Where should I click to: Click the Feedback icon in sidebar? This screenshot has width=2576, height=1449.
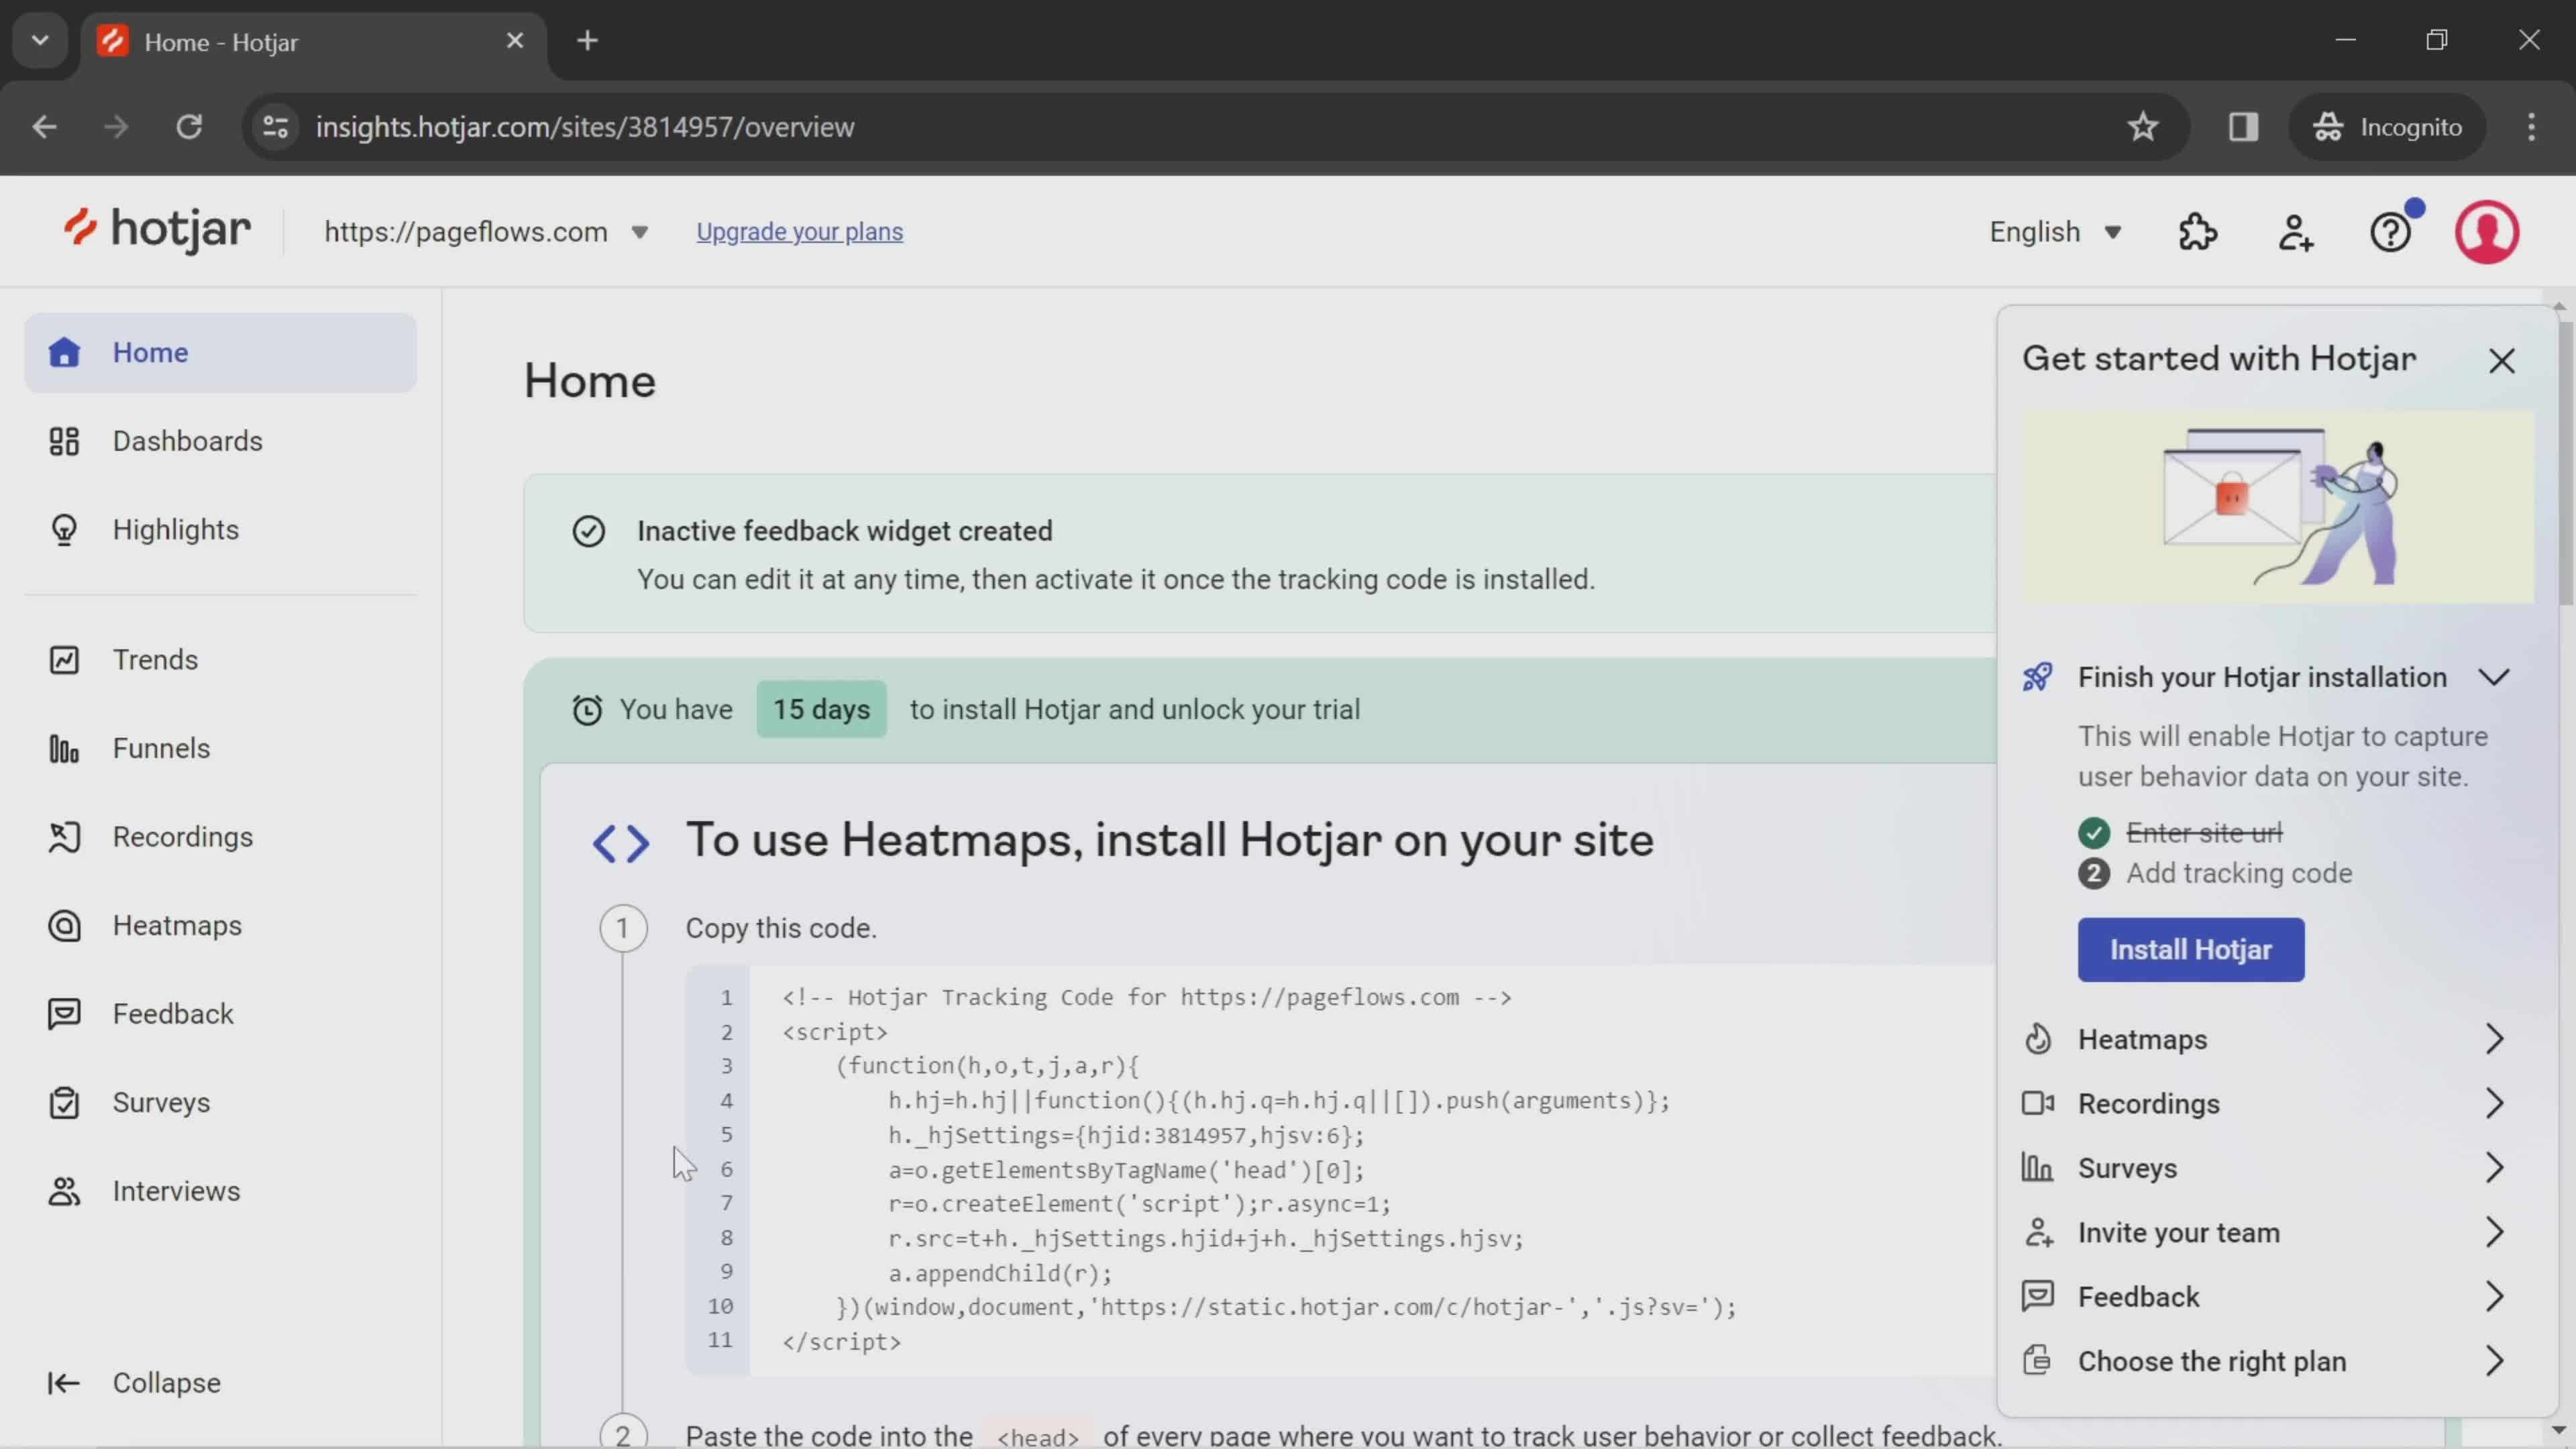62,1014
